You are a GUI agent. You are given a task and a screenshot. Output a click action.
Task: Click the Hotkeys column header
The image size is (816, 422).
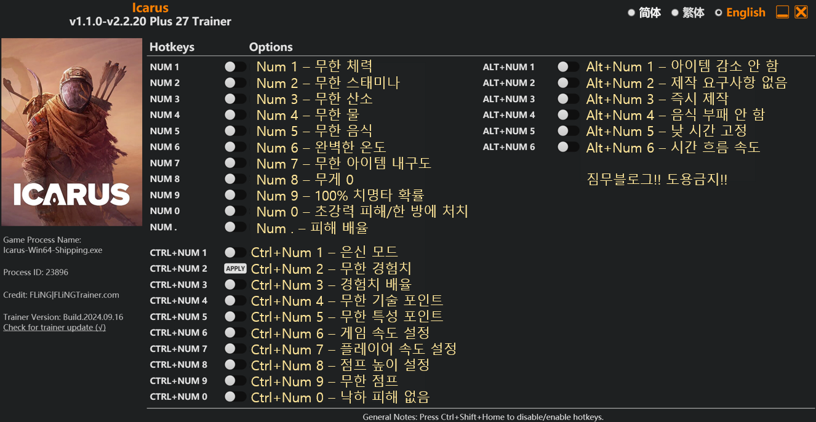(x=172, y=47)
